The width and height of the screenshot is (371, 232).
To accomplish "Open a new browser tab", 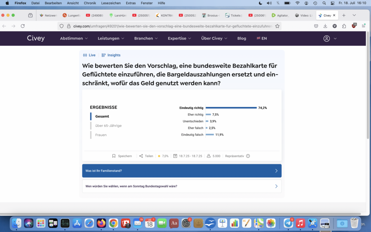I will (344, 15).
